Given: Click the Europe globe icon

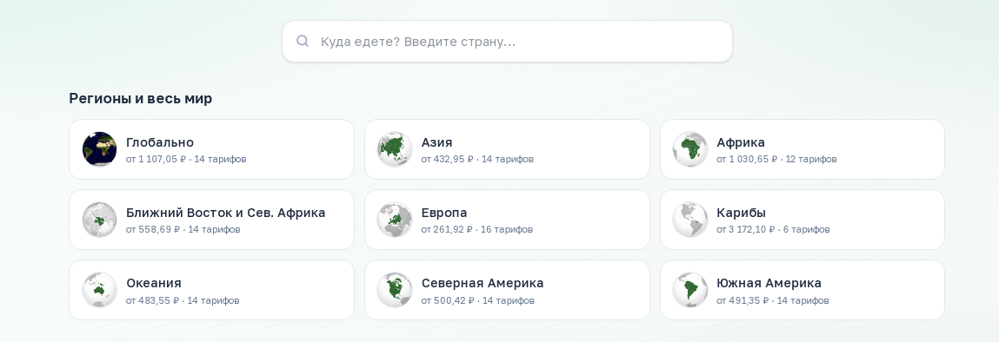Looking at the screenshot, I should [x=395, y=220].
